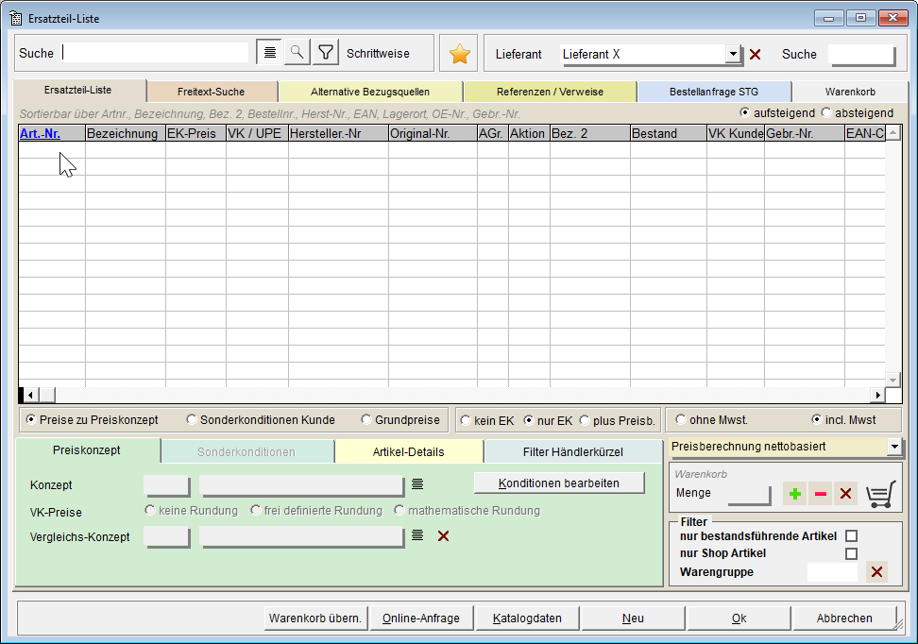Click the Abbrechen button

click(x=844, y=619)
